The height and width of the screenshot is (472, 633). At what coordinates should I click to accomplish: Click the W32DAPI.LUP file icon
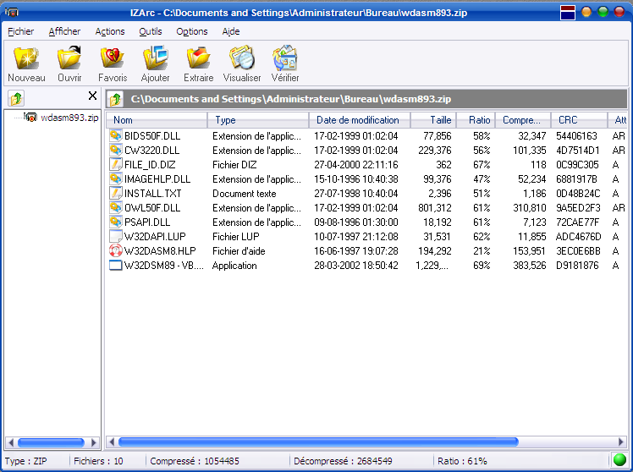[x=115, y=237]
